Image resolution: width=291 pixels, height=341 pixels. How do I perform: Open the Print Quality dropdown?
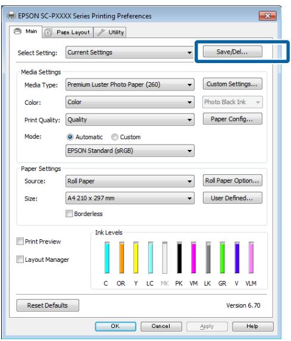(130, 120)
